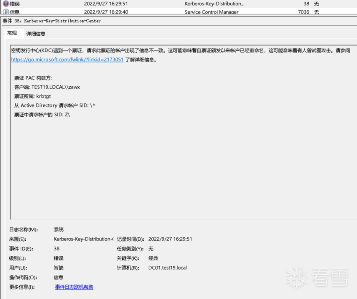Select the 常规 tab
Viewport: 357px width, 299px height.
(12, 33)
